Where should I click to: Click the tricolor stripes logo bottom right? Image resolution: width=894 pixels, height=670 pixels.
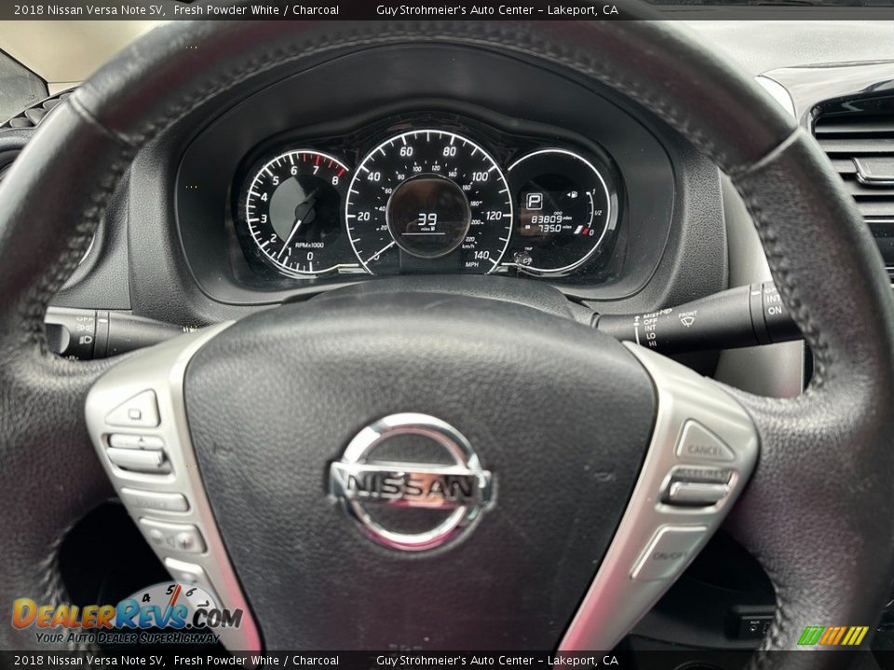pos(833,636)
